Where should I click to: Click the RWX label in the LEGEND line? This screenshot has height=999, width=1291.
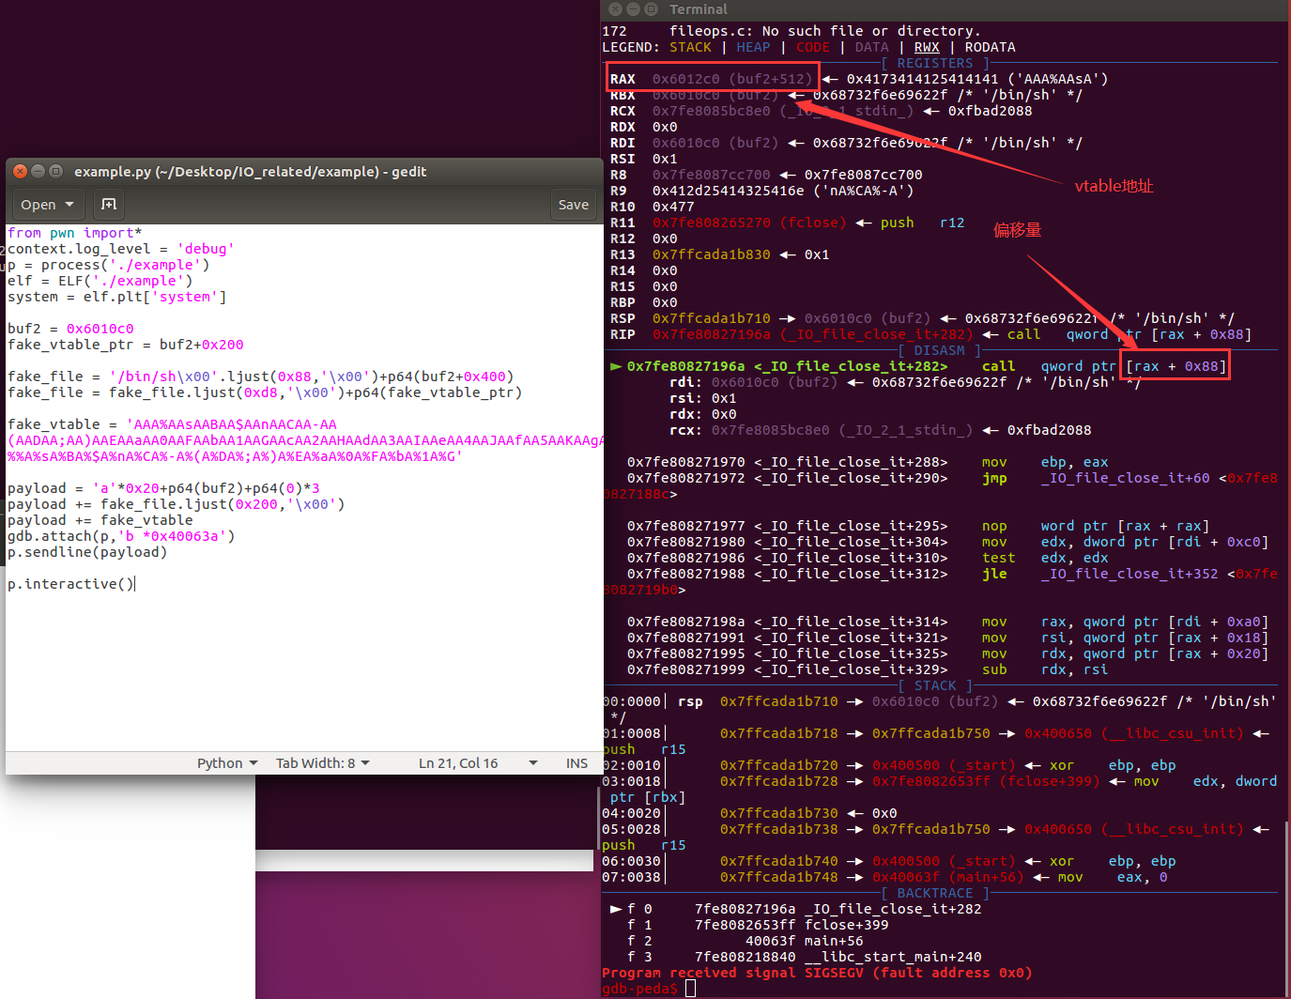tap(927, 47)
